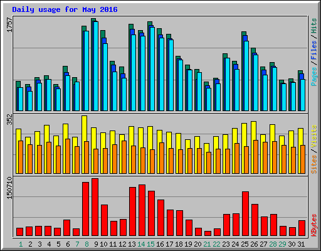The height and width of the screenshot is (251, 321).
Task: Click the orange Sites bar for day 21
Action: (209, 163)
